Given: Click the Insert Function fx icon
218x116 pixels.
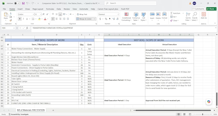Looking at the screenshot, I should tap(27, 28).
